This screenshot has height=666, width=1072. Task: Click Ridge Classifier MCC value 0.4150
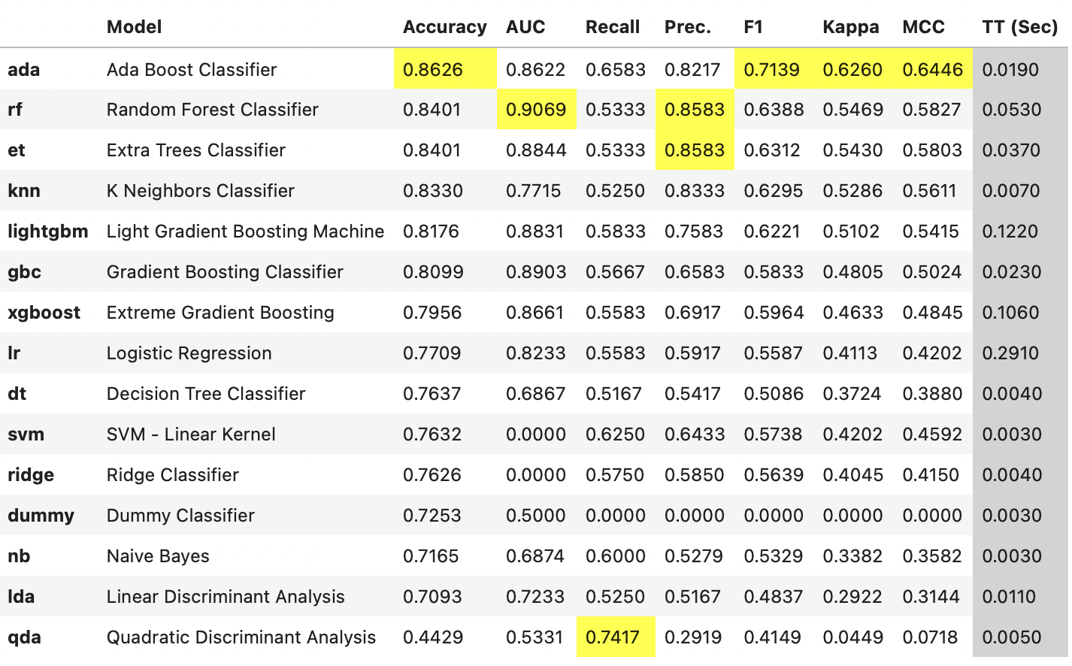coord(931,475)
